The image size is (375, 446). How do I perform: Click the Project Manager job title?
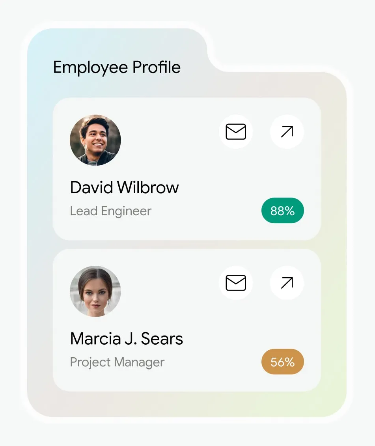tap(117, 362)
